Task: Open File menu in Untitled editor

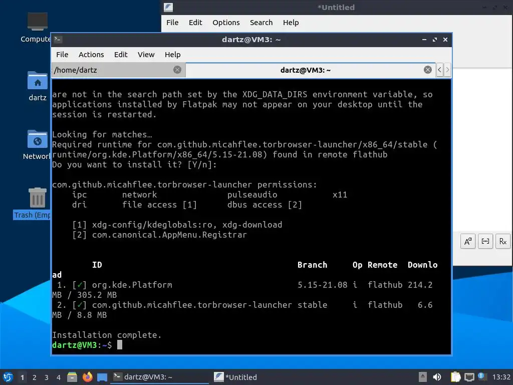Action: (x=172, y=23)
